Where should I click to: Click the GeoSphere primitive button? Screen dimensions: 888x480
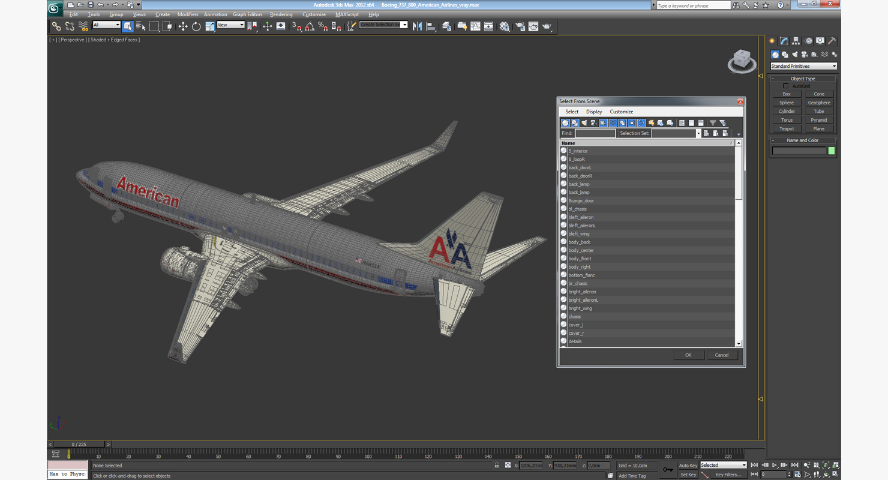point(819,103)
